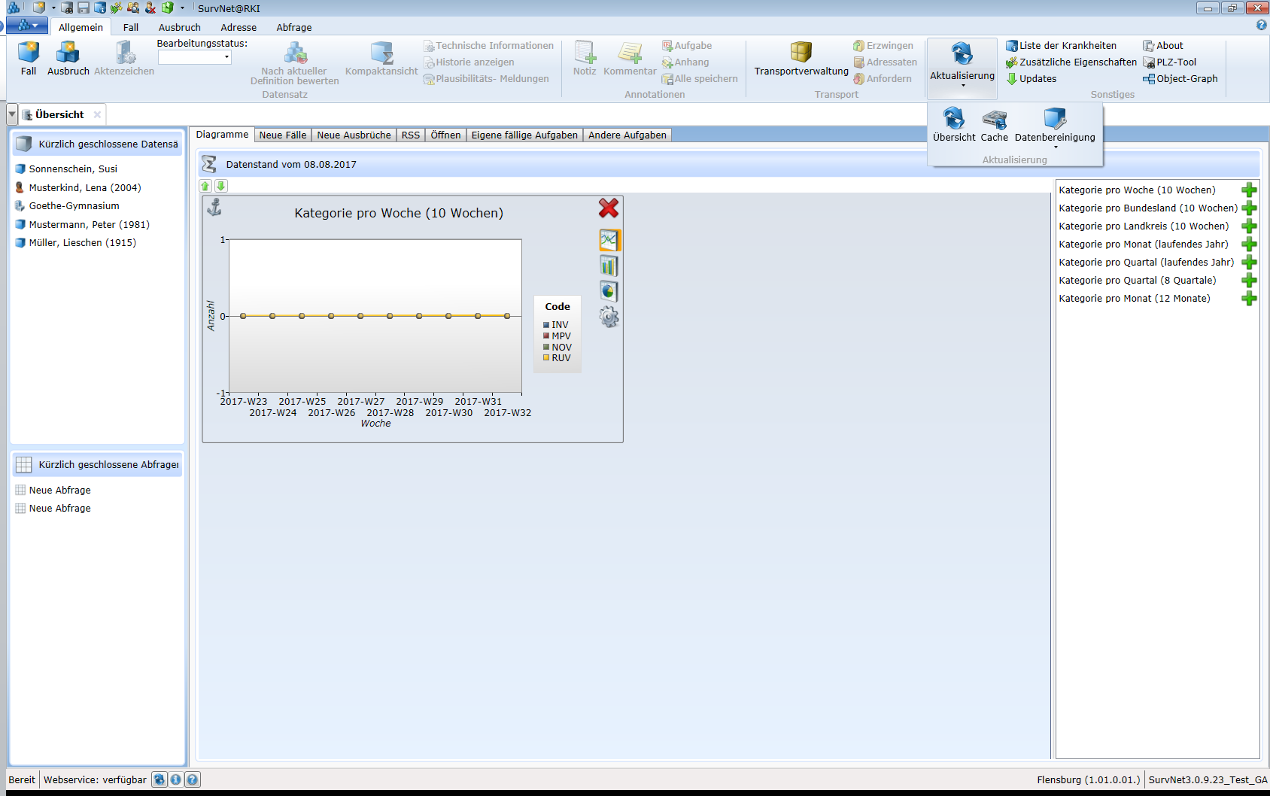Open record Mustermann, Peter (1981)
This screenshot has width=1270, height=796.
[x=89, y=224]
